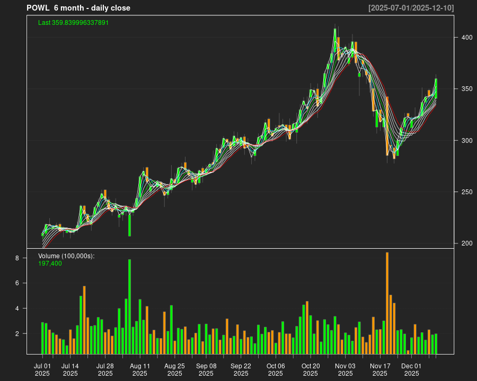Viewport: 477px width, 381px height.
Task: Click the Jul 01 2025 date axis label
Action: [42, 369]
